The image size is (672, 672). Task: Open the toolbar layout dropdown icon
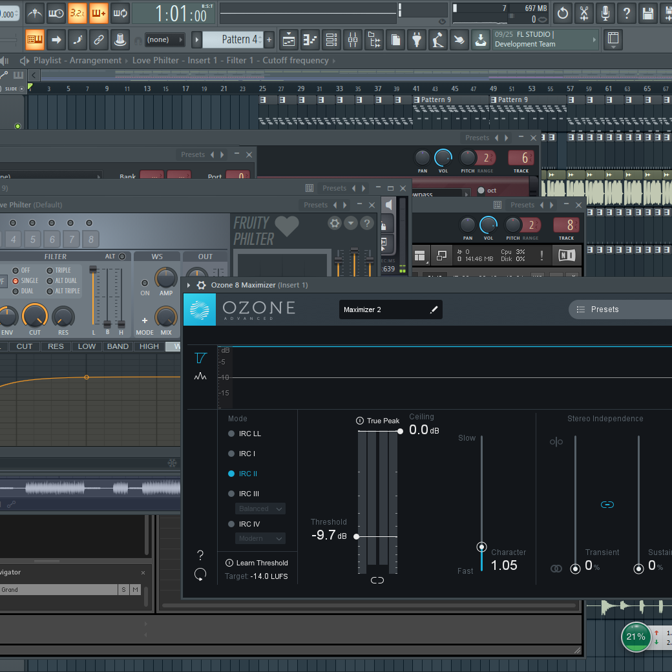pyautogui.click(x=613, y=40)
